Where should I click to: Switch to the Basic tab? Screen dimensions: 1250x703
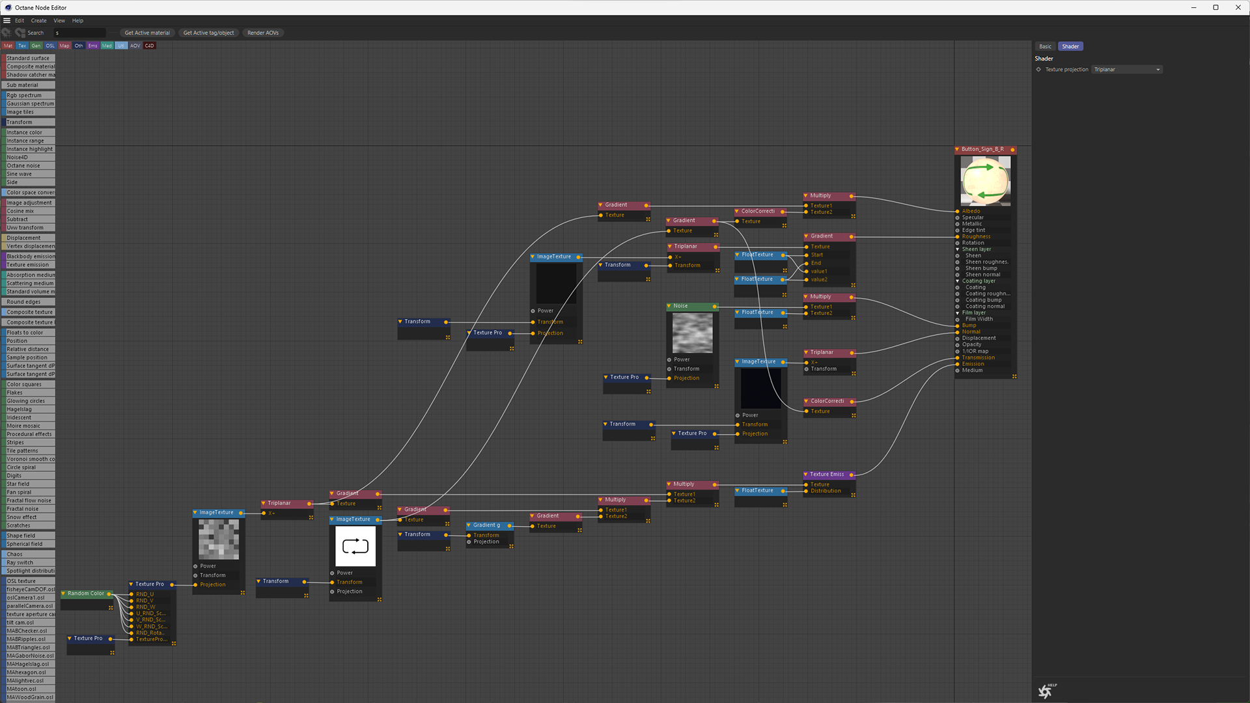coord(1045,46)
